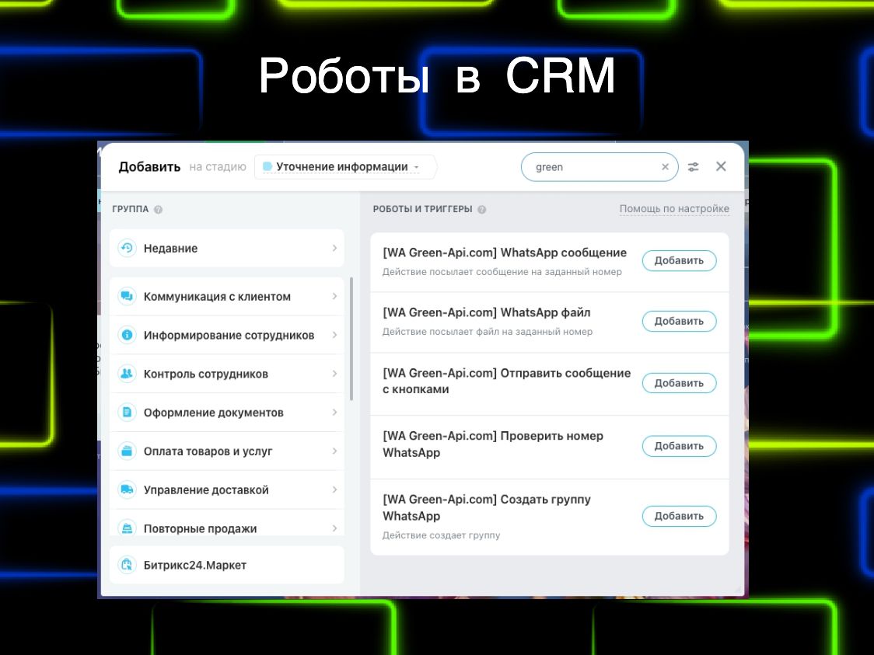This screenshot has width=874, height=655.
Task: Click the Информирование сотрудников info icon
Action: click(x=127, y=335)
